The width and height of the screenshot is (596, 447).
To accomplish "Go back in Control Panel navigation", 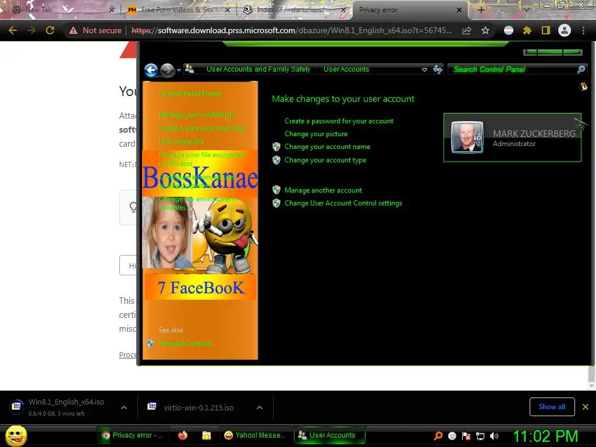I will point(151,70).
